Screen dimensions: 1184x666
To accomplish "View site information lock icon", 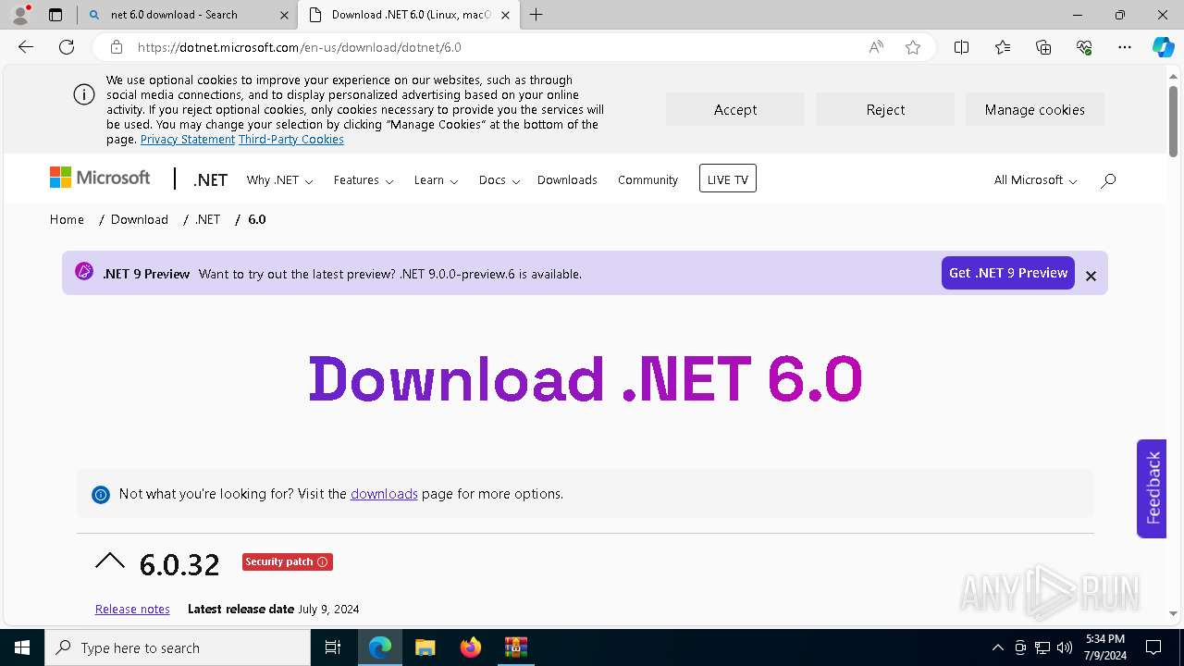I will pos(116,47).
